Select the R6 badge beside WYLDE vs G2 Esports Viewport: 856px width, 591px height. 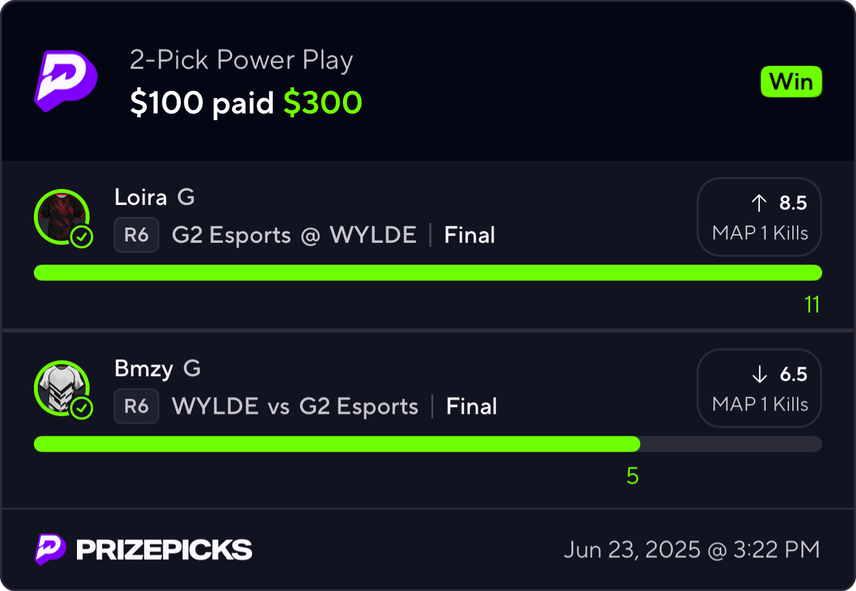137,406
